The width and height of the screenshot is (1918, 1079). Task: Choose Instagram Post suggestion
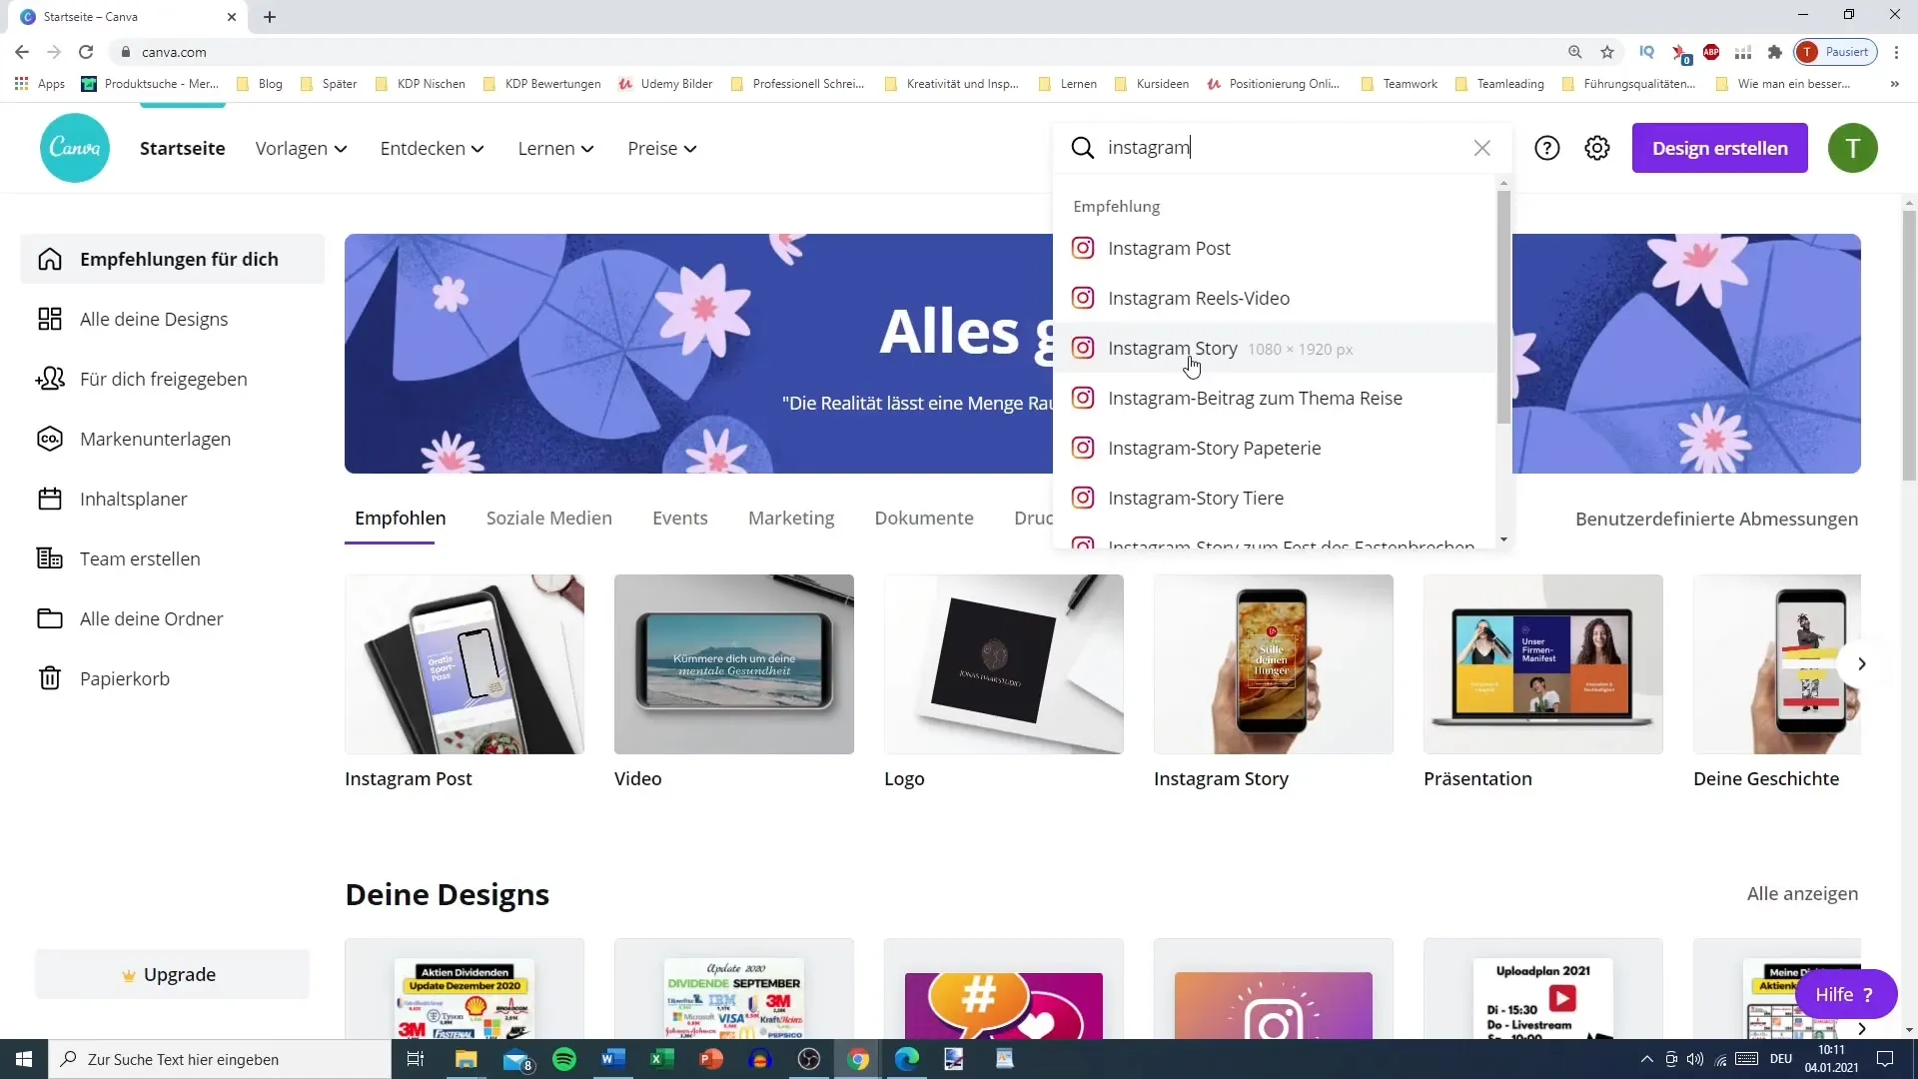pyautogui.click(x=1275, y=248)
